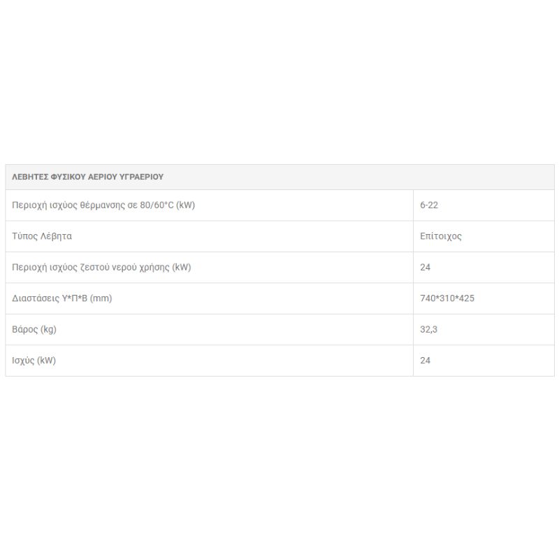Click the 24 value in the Ισχύς row
This screenshot has height=559, width=559.
(425, 361)
